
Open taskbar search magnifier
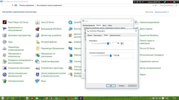(8, 98)
